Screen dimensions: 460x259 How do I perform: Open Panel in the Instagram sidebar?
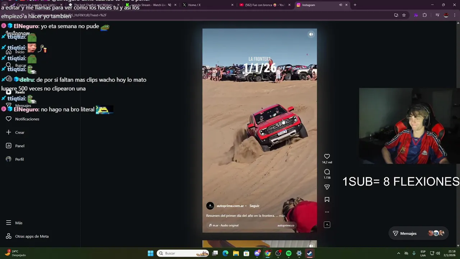tap(15, 146)
